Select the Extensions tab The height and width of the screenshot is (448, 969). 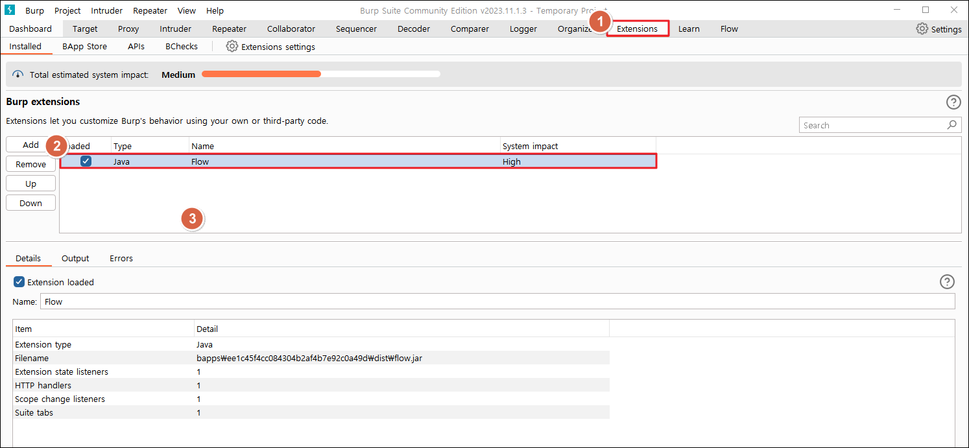pos(637,29)
